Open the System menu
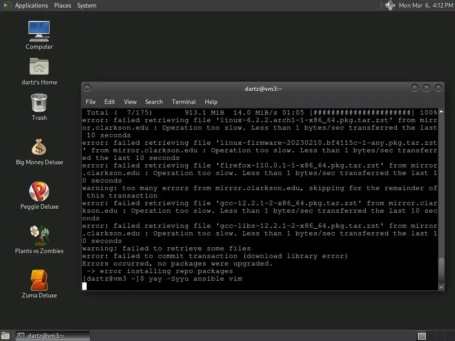 click(x=87, y=5)
